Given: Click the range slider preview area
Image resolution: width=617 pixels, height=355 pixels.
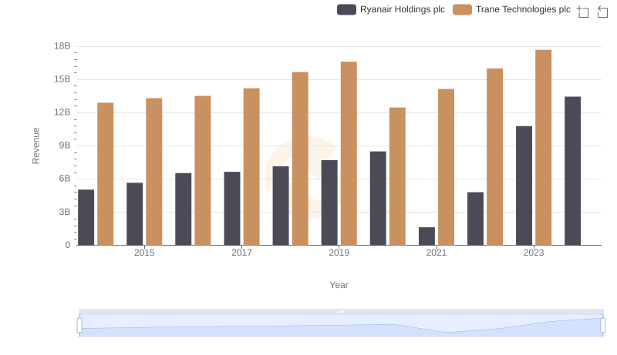Looking at the screenshot, I should [x=341, y=326].
